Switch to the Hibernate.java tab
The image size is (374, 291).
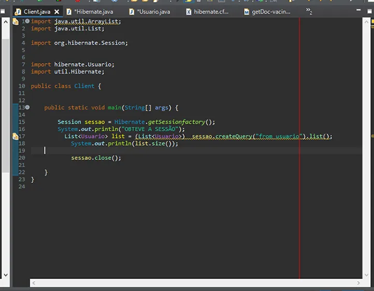pos(93,11)
